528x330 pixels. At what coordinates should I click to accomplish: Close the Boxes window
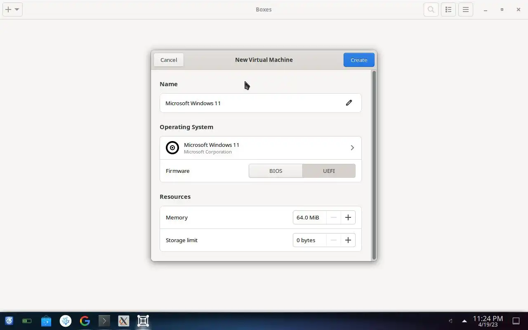coord(519,9)
